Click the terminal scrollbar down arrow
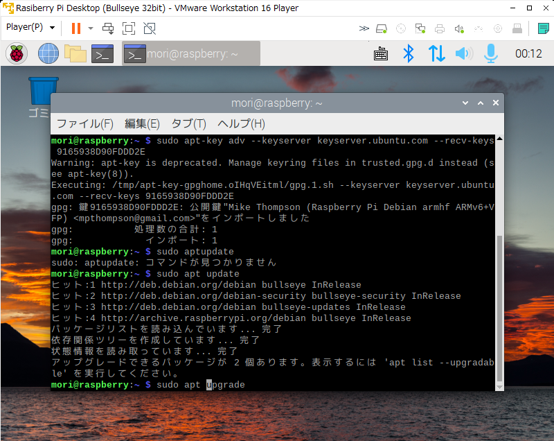This screenshot has width=554, height=441. pyautogui.click(x=499, y=387)
